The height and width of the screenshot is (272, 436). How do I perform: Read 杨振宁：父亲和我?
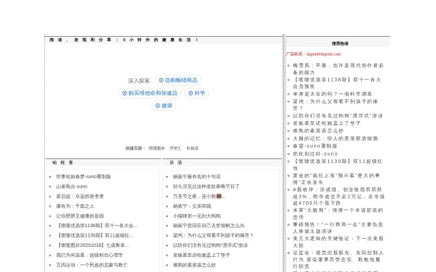pyautogui.click(x=191, y=205)
